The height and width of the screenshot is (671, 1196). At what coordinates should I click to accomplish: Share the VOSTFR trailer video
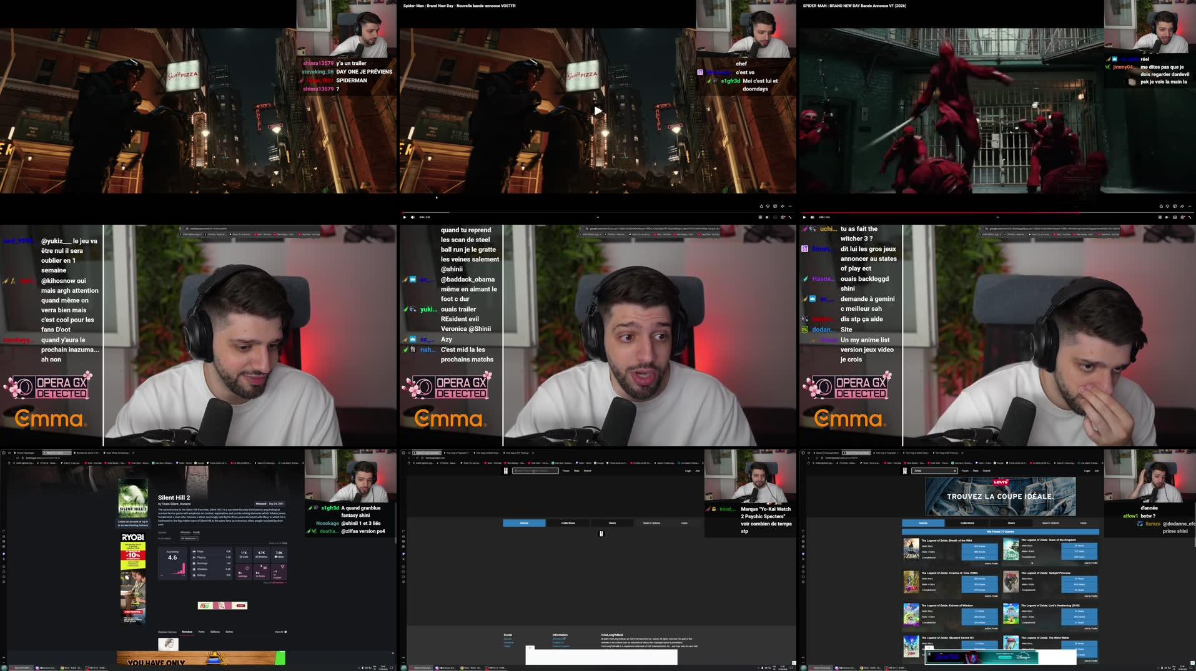tap(783, 206)
